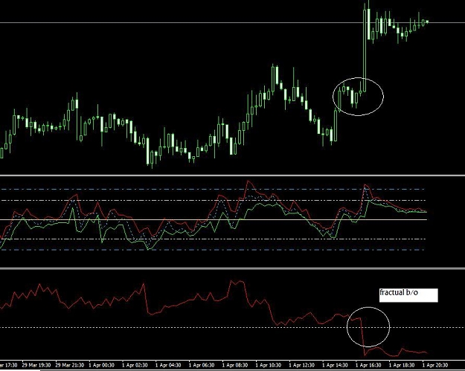
Task: Click the "1 Apr 20:30" time axis label
Action: (x=435, y=365)
